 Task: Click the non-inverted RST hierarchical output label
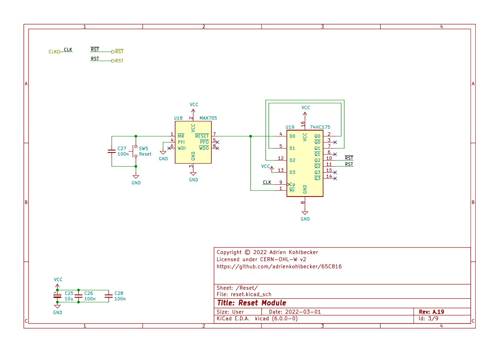117,61
